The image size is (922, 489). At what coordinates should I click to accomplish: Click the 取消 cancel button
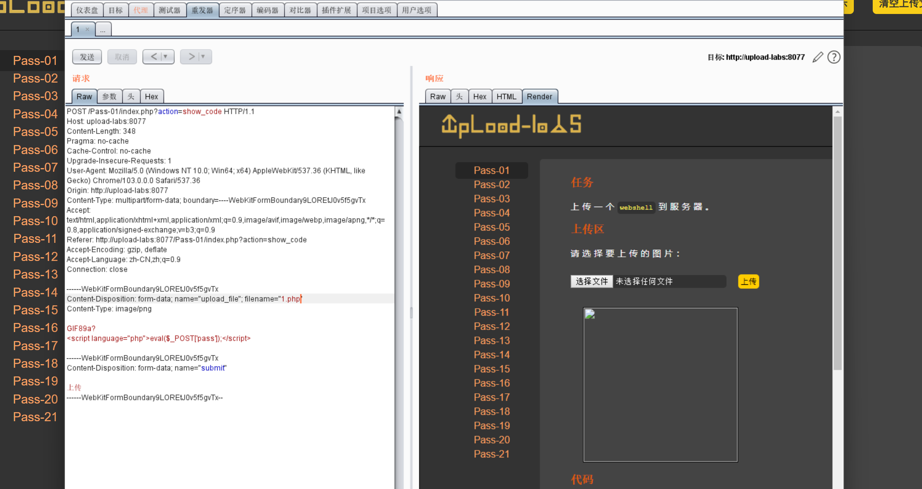[122, 57]
